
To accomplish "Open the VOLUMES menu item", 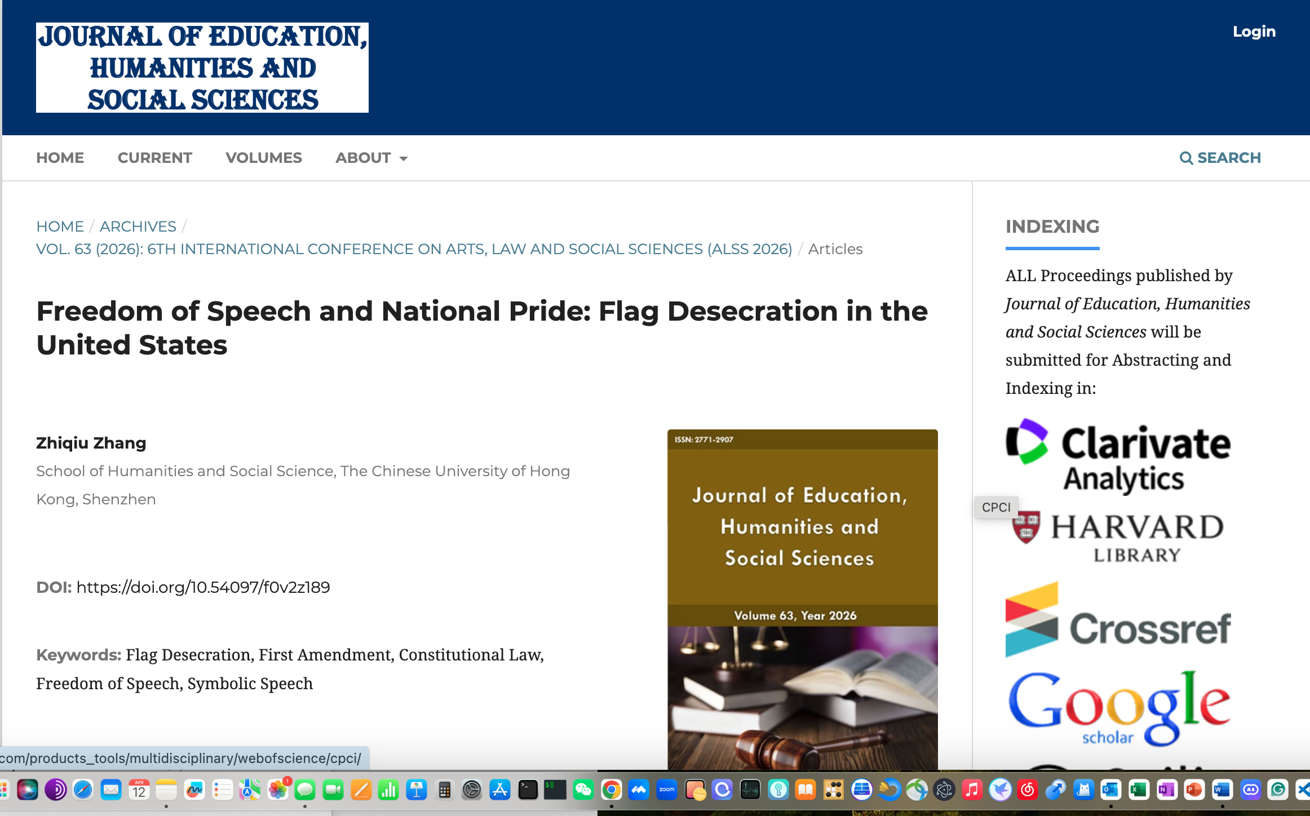I will pyautogui.click(x=264, y=158).
